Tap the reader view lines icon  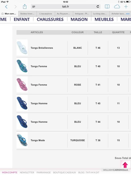click(34, 7)
